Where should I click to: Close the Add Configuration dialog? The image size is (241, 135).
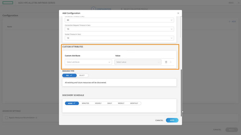click(x=178, y=13)
